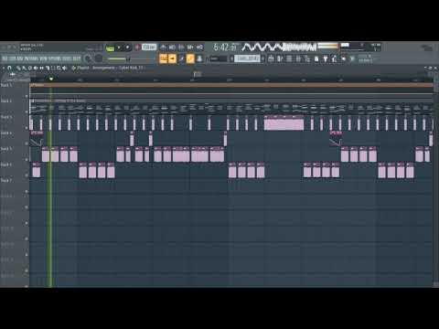Open the FILE menu

[x=5, y=58]
